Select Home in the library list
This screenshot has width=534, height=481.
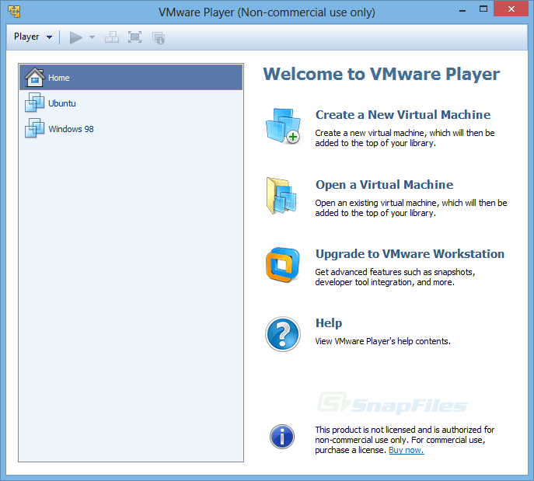click(131, 78)
